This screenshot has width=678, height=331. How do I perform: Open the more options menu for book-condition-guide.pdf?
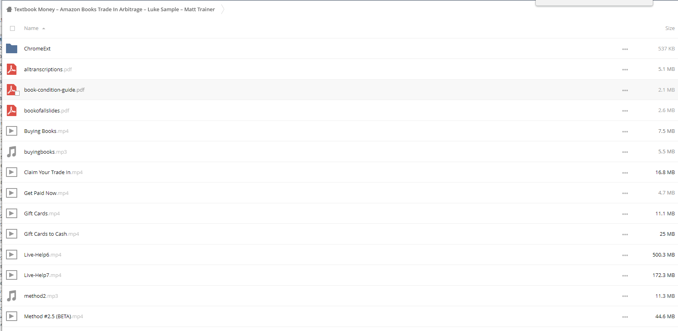[x=625, y=90]
